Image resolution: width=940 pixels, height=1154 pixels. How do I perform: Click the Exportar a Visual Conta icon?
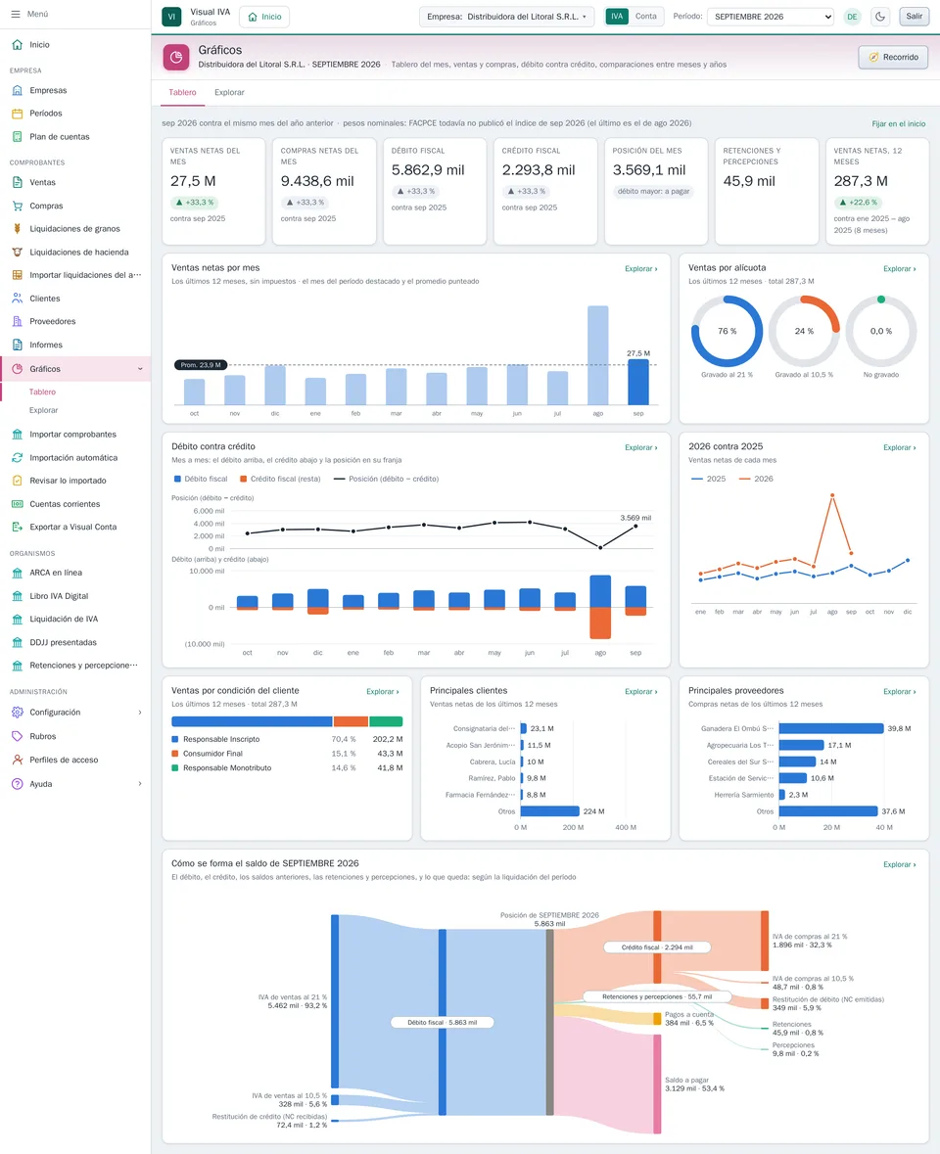[x=17, y=527]
